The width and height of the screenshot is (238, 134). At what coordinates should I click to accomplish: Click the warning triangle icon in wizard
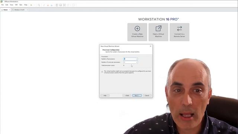tap(102, 72)
